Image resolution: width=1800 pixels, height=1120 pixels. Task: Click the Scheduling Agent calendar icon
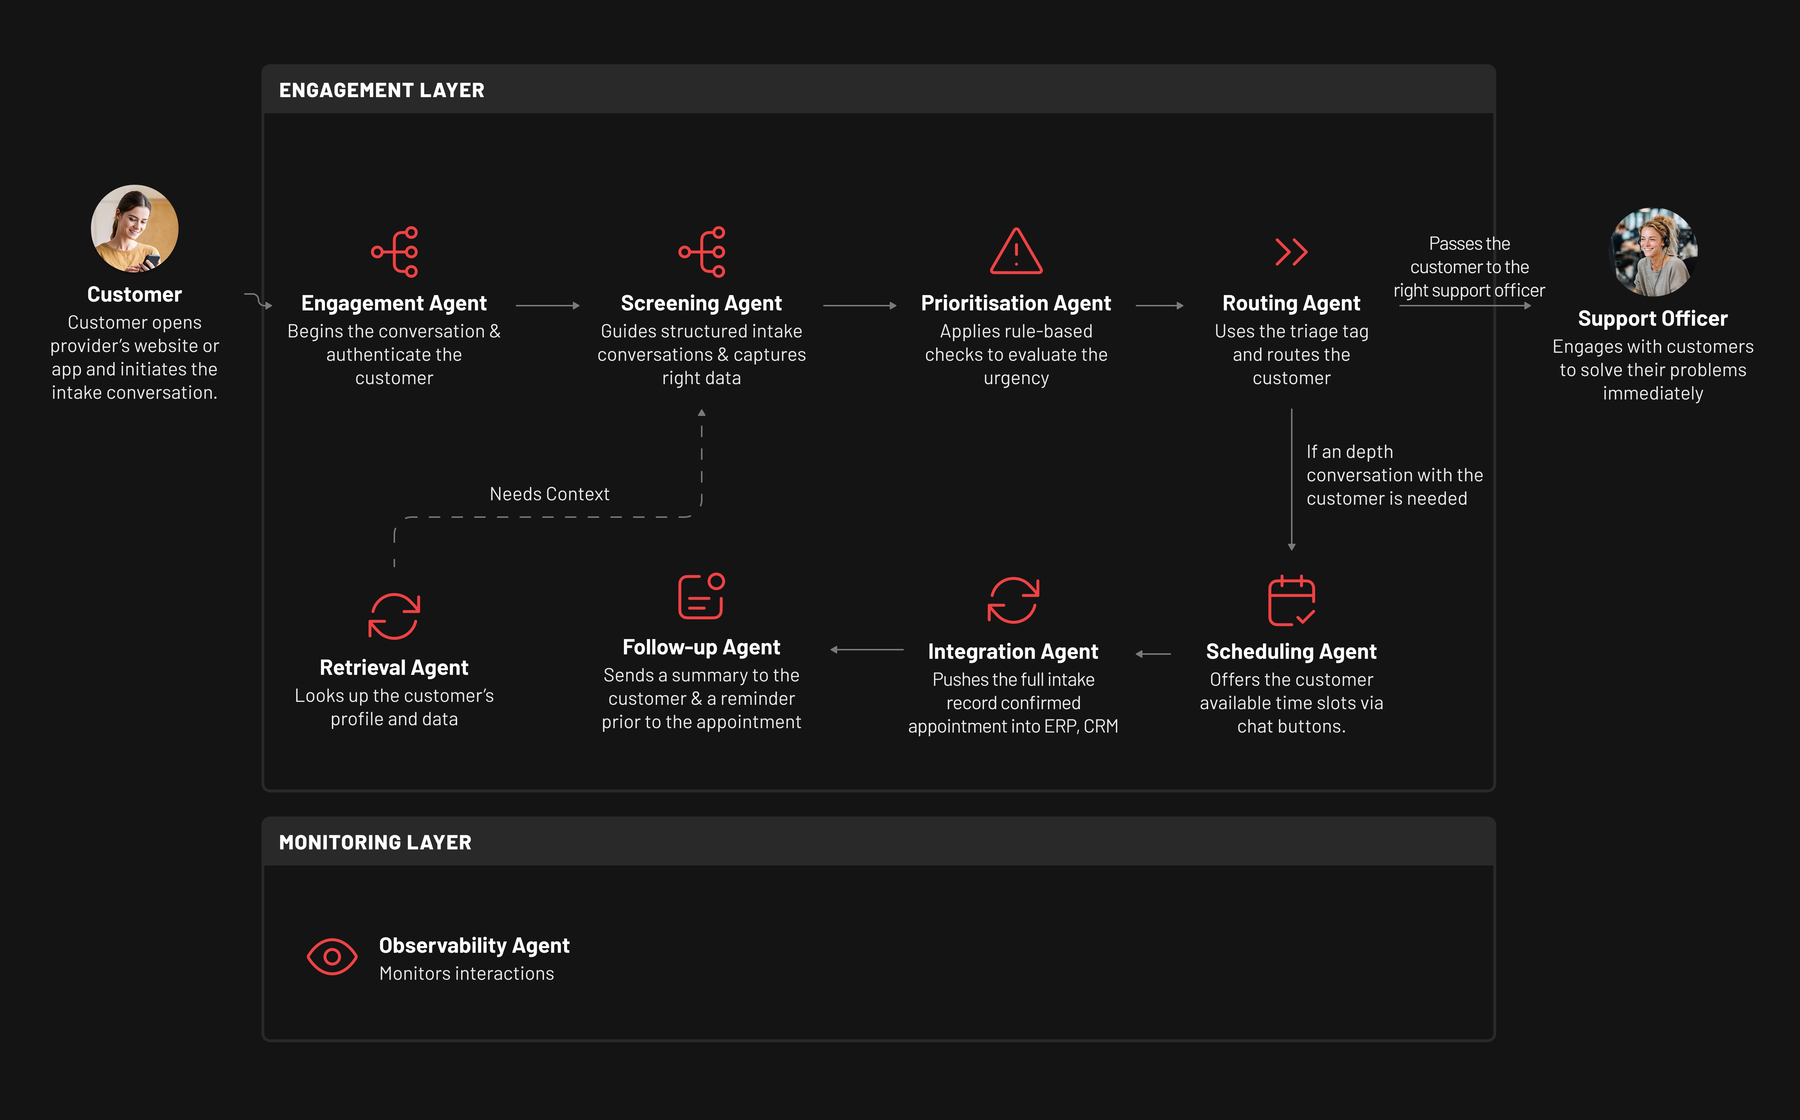[1291, 600]
